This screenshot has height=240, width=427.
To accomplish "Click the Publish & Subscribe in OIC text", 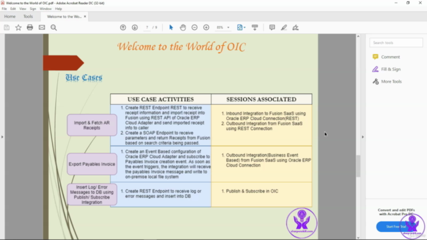I will pos(252,191).
